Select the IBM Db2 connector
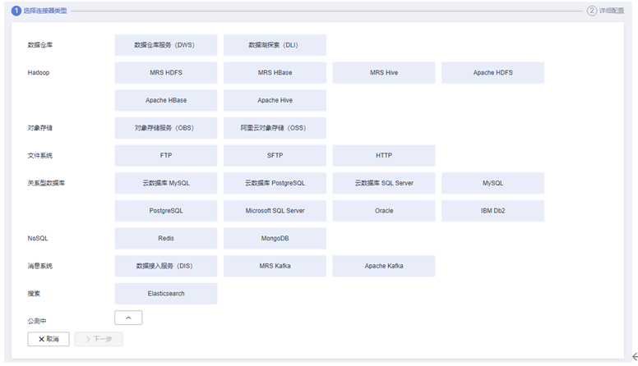This screenshot has width=638, height=366. click(x=492, y=211)
